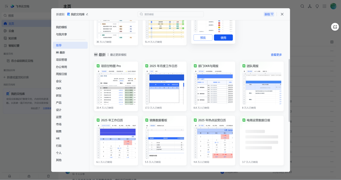Select the 其他 category
The width and height of the screenshot is (341, 180).
pyautogui.click(x=70, y=160)
